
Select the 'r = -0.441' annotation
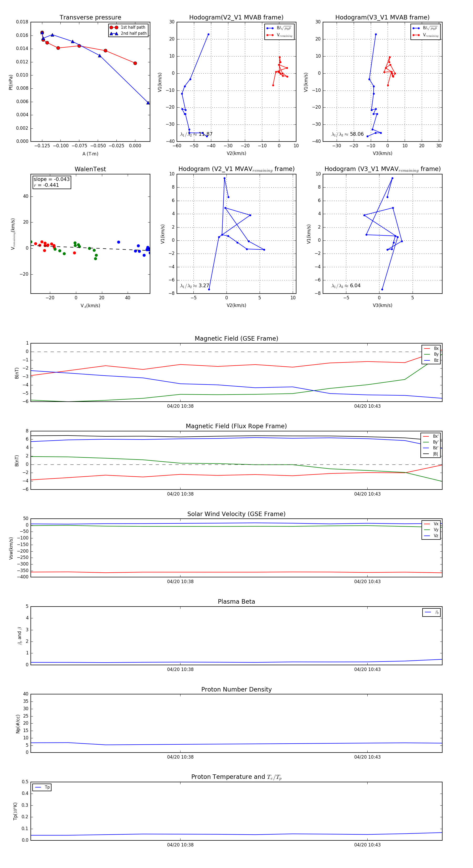click(47, 185)
